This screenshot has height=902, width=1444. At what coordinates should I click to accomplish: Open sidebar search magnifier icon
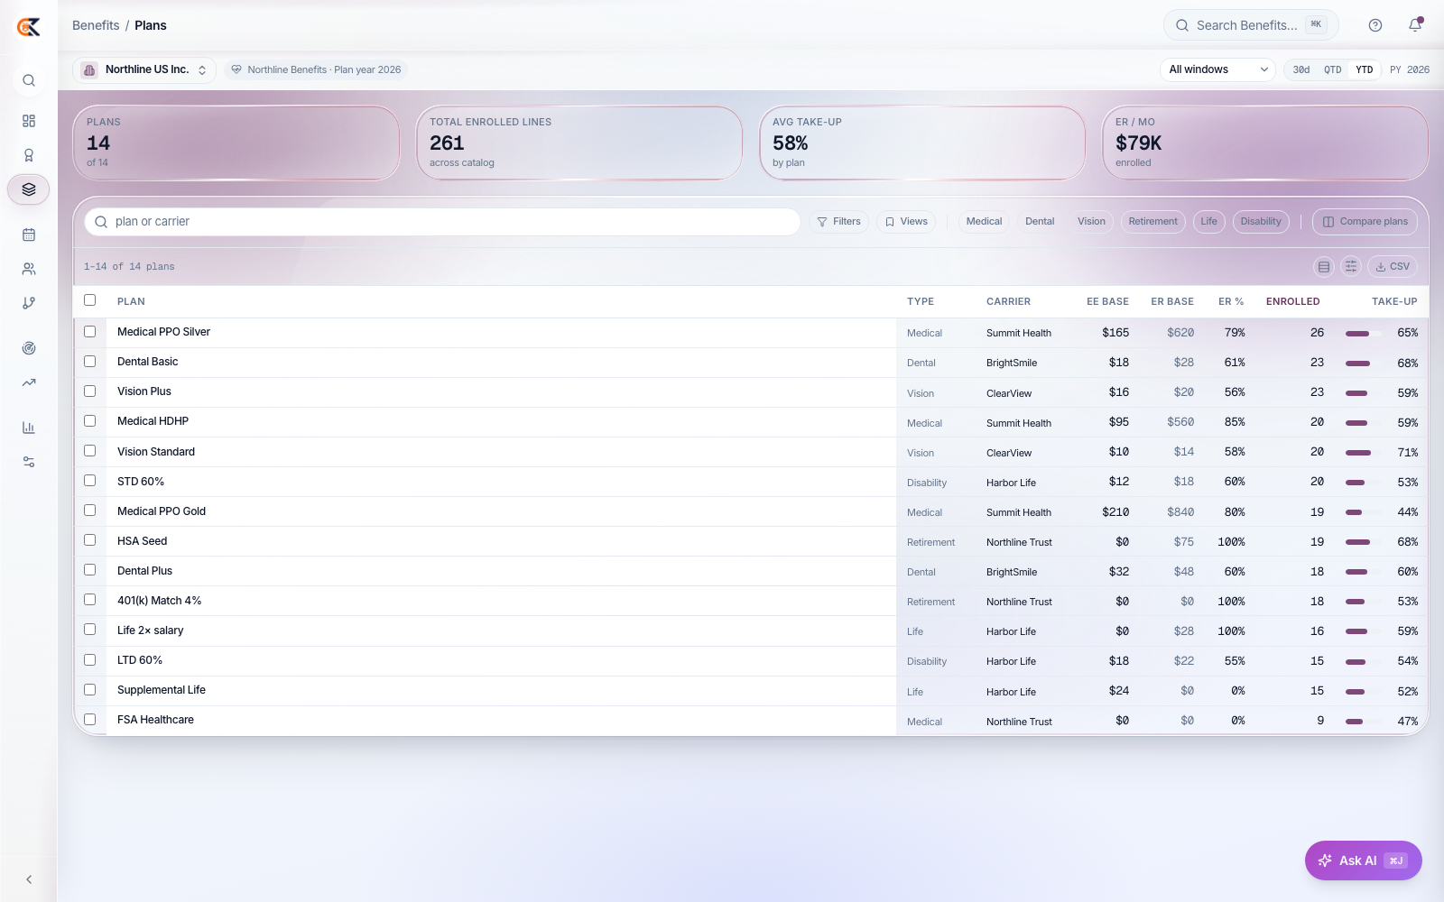[x=29, y=80]
